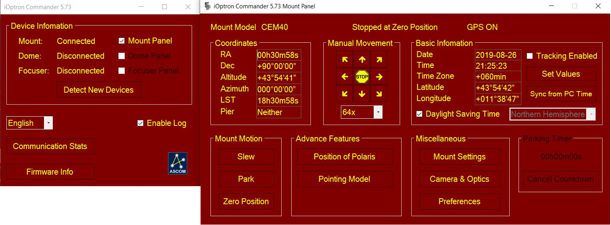Click the Dome Disconnected status text
The width and height of the screenshot is (611, 225).
[81, 56]
